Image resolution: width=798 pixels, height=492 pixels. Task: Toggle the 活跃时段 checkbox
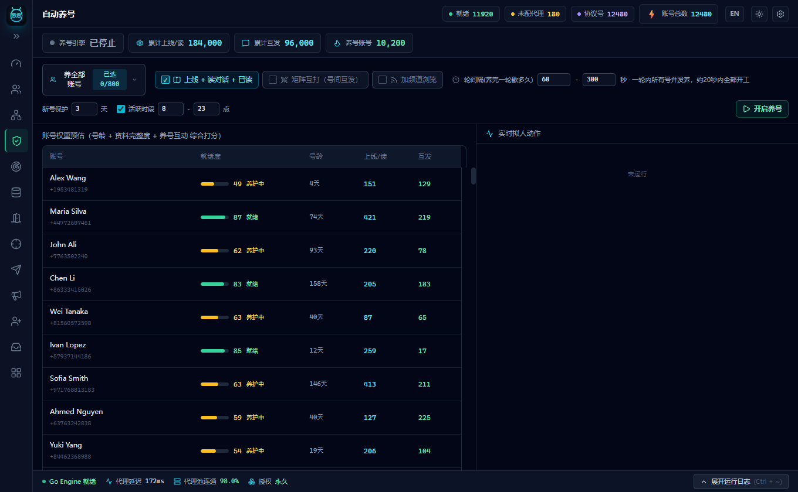coord(121,109)
